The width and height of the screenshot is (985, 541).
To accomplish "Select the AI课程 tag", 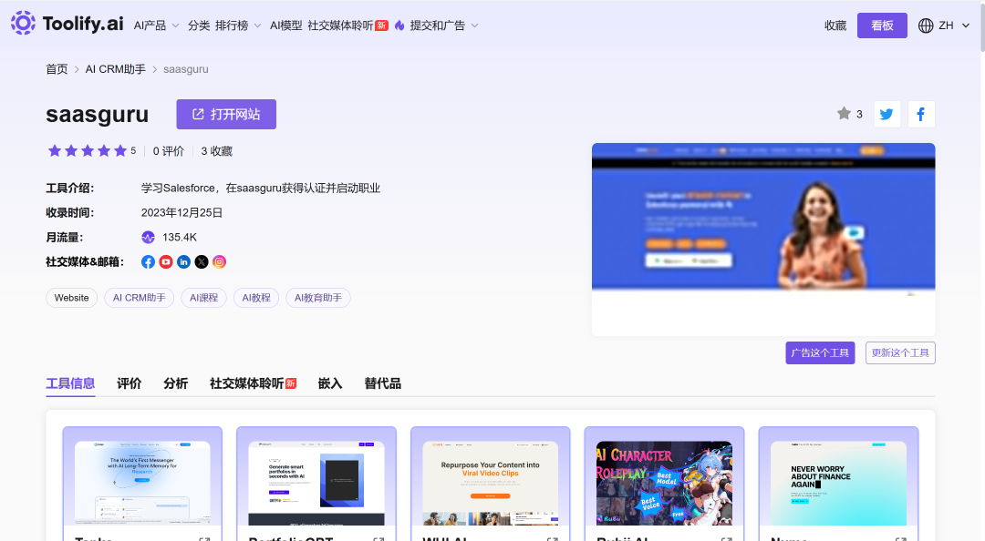I will pyautogui.click(x=203, y=298).
